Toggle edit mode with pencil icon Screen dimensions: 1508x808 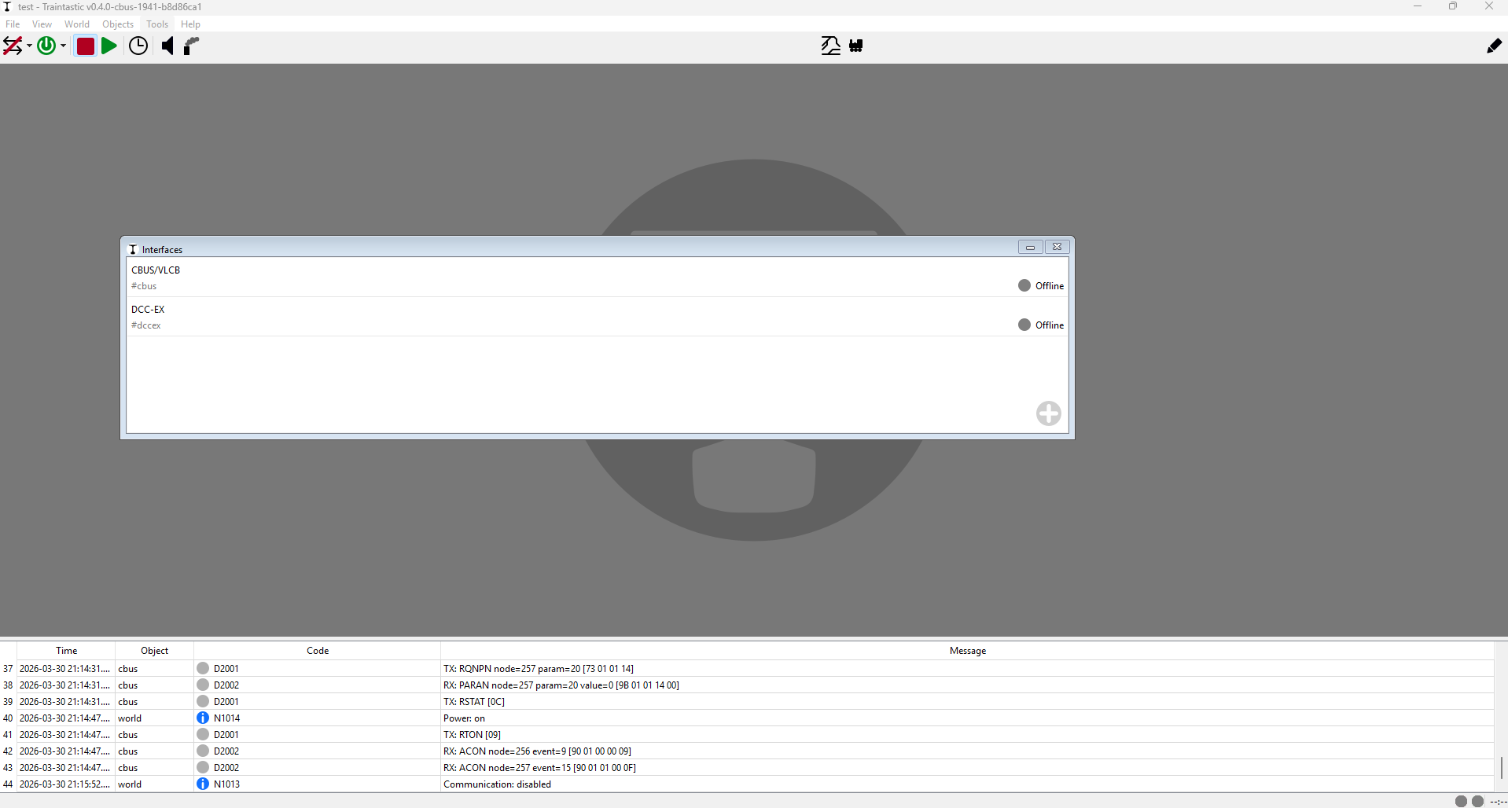(1494, 46)
